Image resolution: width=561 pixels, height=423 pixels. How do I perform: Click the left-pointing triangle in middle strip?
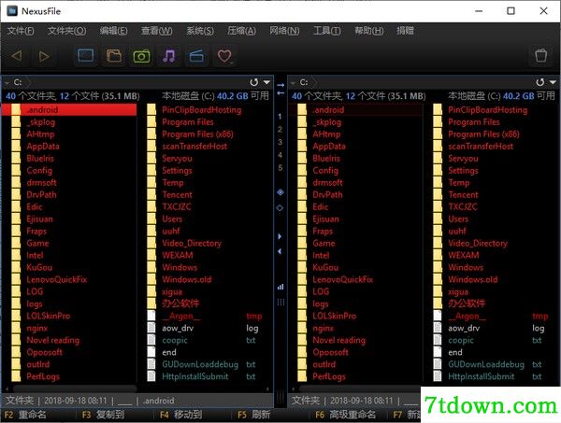point(280,251)
